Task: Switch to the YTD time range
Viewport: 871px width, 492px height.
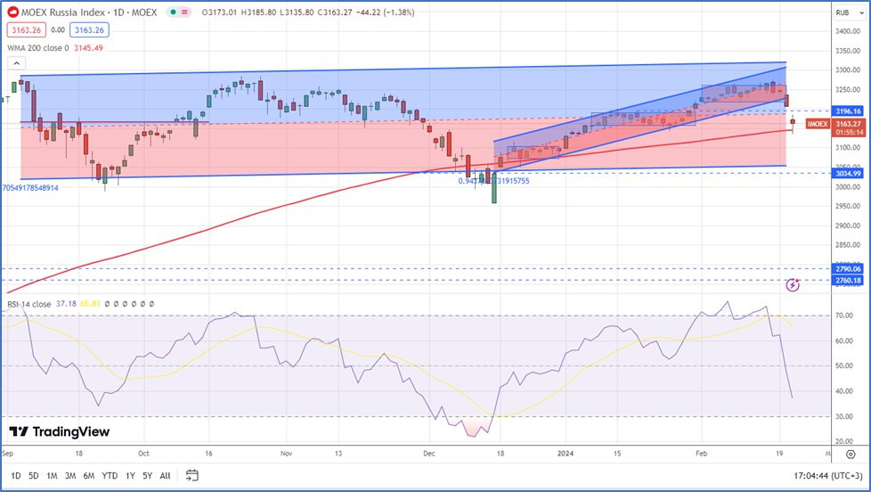Action: [110, 476]
